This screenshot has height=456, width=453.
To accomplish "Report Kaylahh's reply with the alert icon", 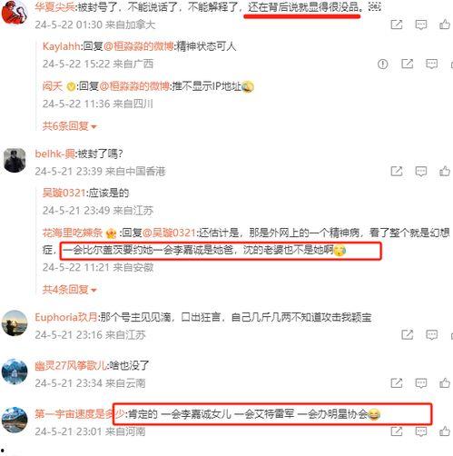I will tap(383, 64).
